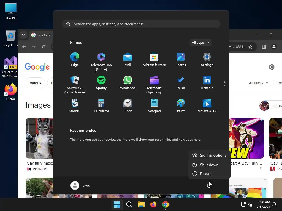Expand the All filters dropdown
This screenshot has width=282, height=211.
tap(258, 83)
